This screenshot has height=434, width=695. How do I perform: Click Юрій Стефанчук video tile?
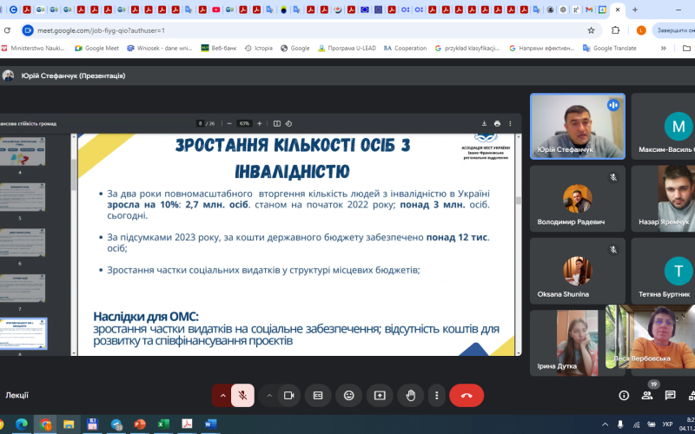coord(578,126)
